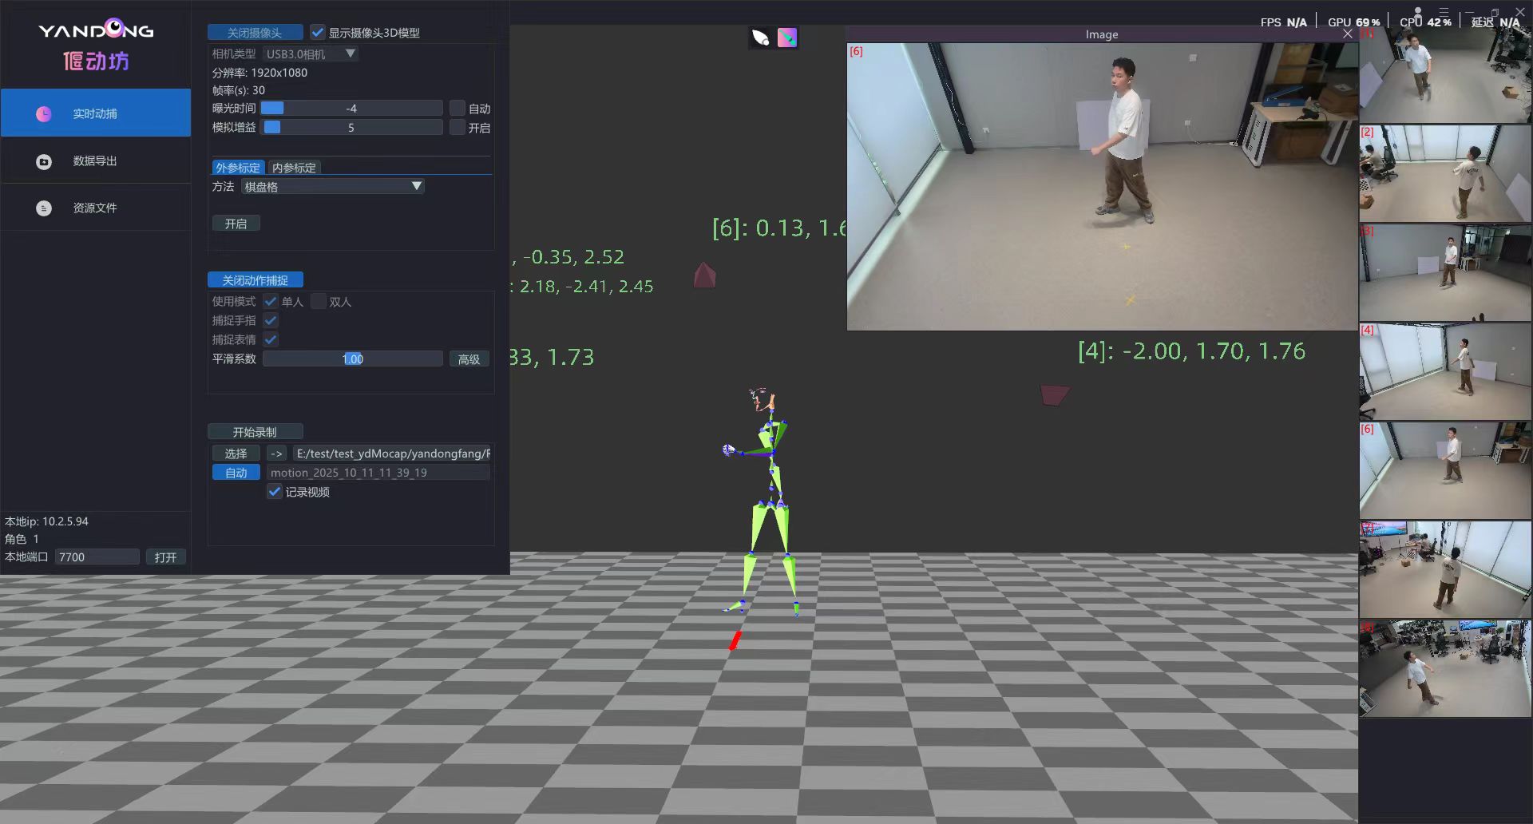Click the 曝光时间 slider
Image resolution: width=1533 pixels, height=824 pixels.
[351, 109]
